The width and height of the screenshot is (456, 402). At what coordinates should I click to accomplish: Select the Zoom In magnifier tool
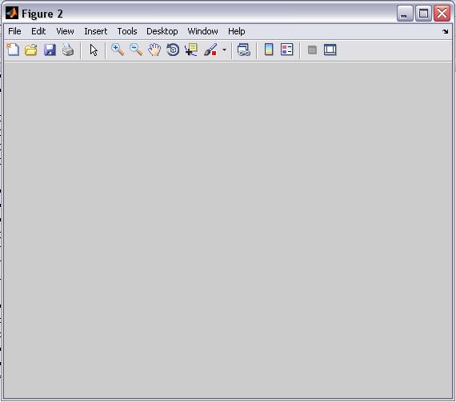click(118, 50)
